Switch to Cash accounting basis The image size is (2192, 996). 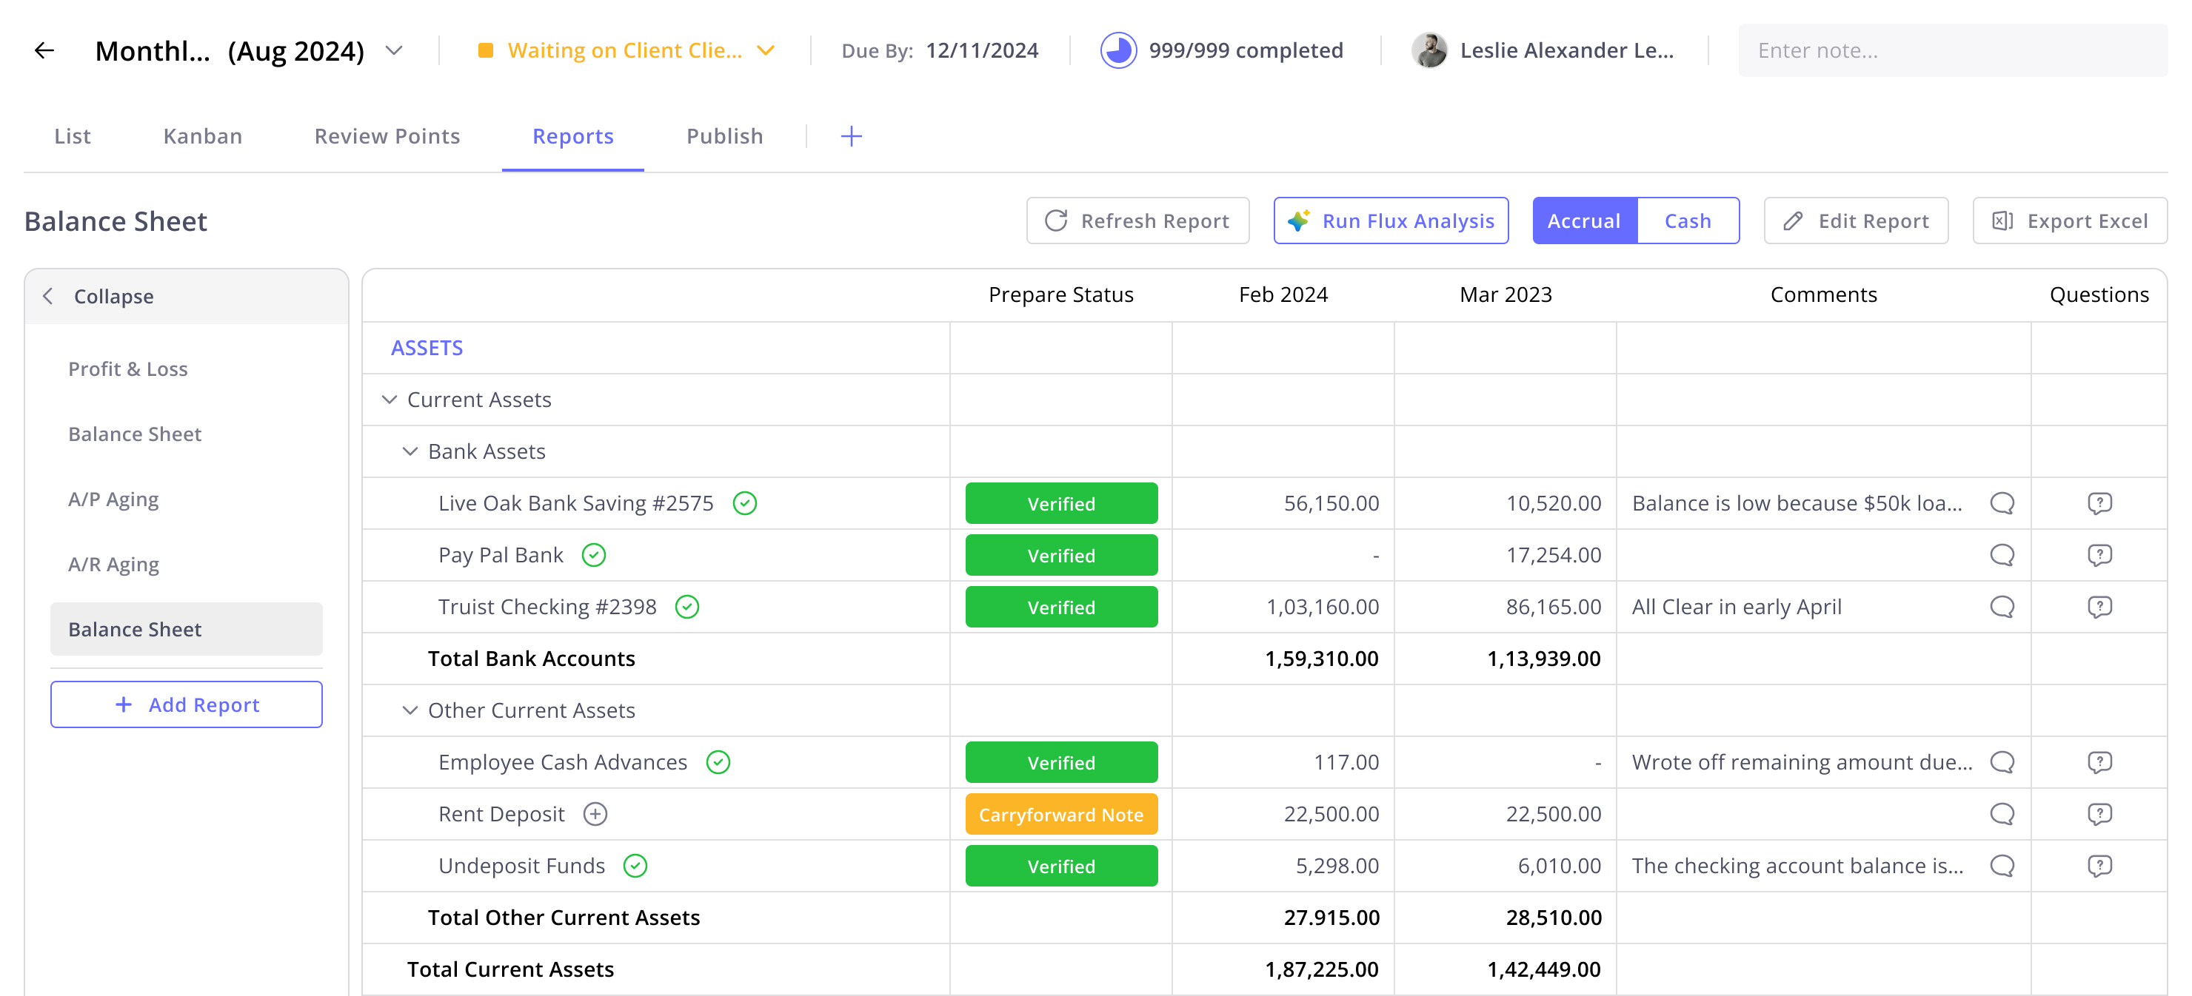(x=1688, y=221)
